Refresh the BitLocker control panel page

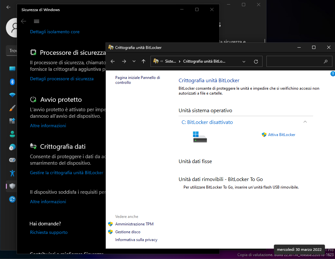coord(256,62)
